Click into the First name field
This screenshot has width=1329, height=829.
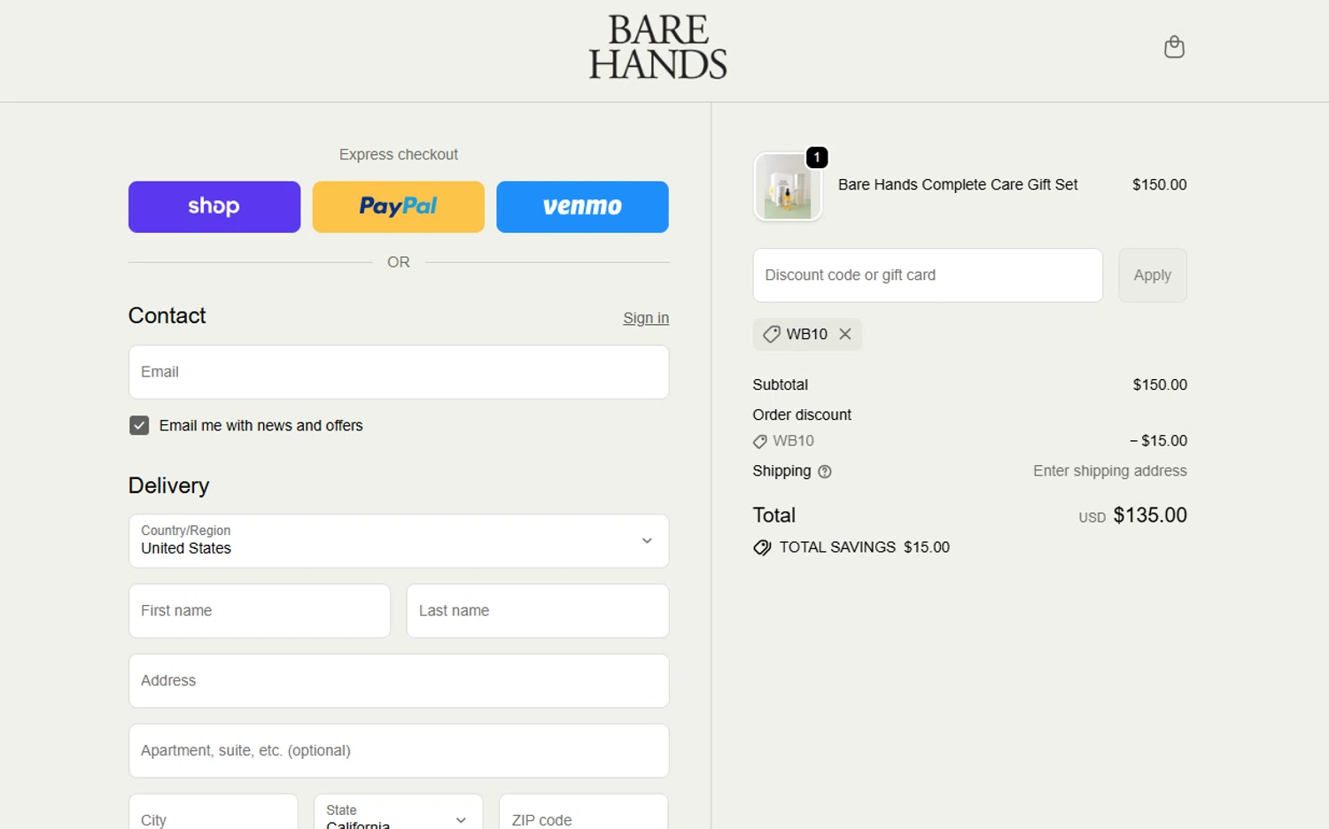coord(260,611)
